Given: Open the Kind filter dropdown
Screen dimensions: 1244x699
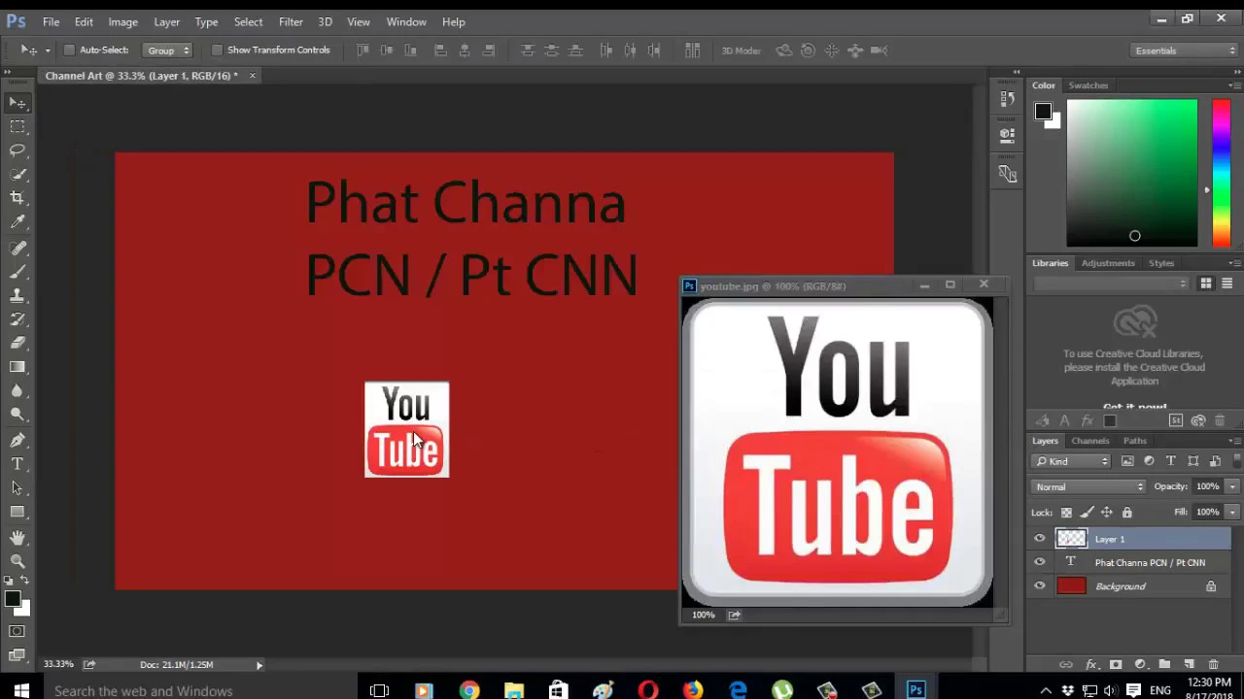Looking at the screenshot, I should point(1072,461).
